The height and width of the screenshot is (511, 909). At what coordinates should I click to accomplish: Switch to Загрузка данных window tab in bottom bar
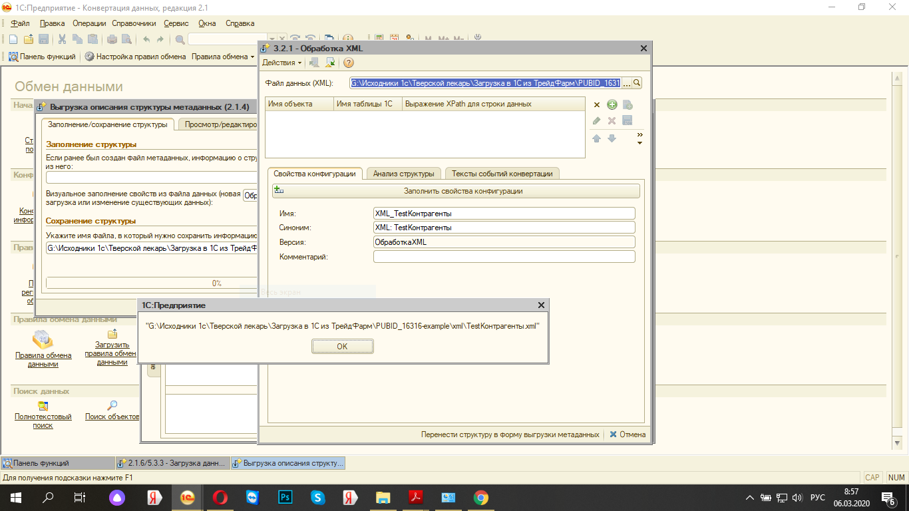172,463
